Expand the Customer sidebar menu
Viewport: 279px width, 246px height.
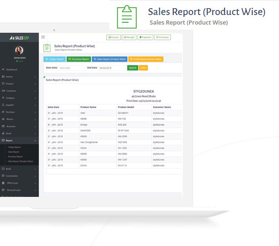click(11, 90)
